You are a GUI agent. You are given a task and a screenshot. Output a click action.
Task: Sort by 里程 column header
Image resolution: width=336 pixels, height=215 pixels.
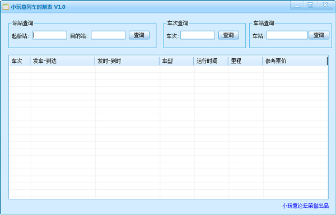tap(246, 61)
